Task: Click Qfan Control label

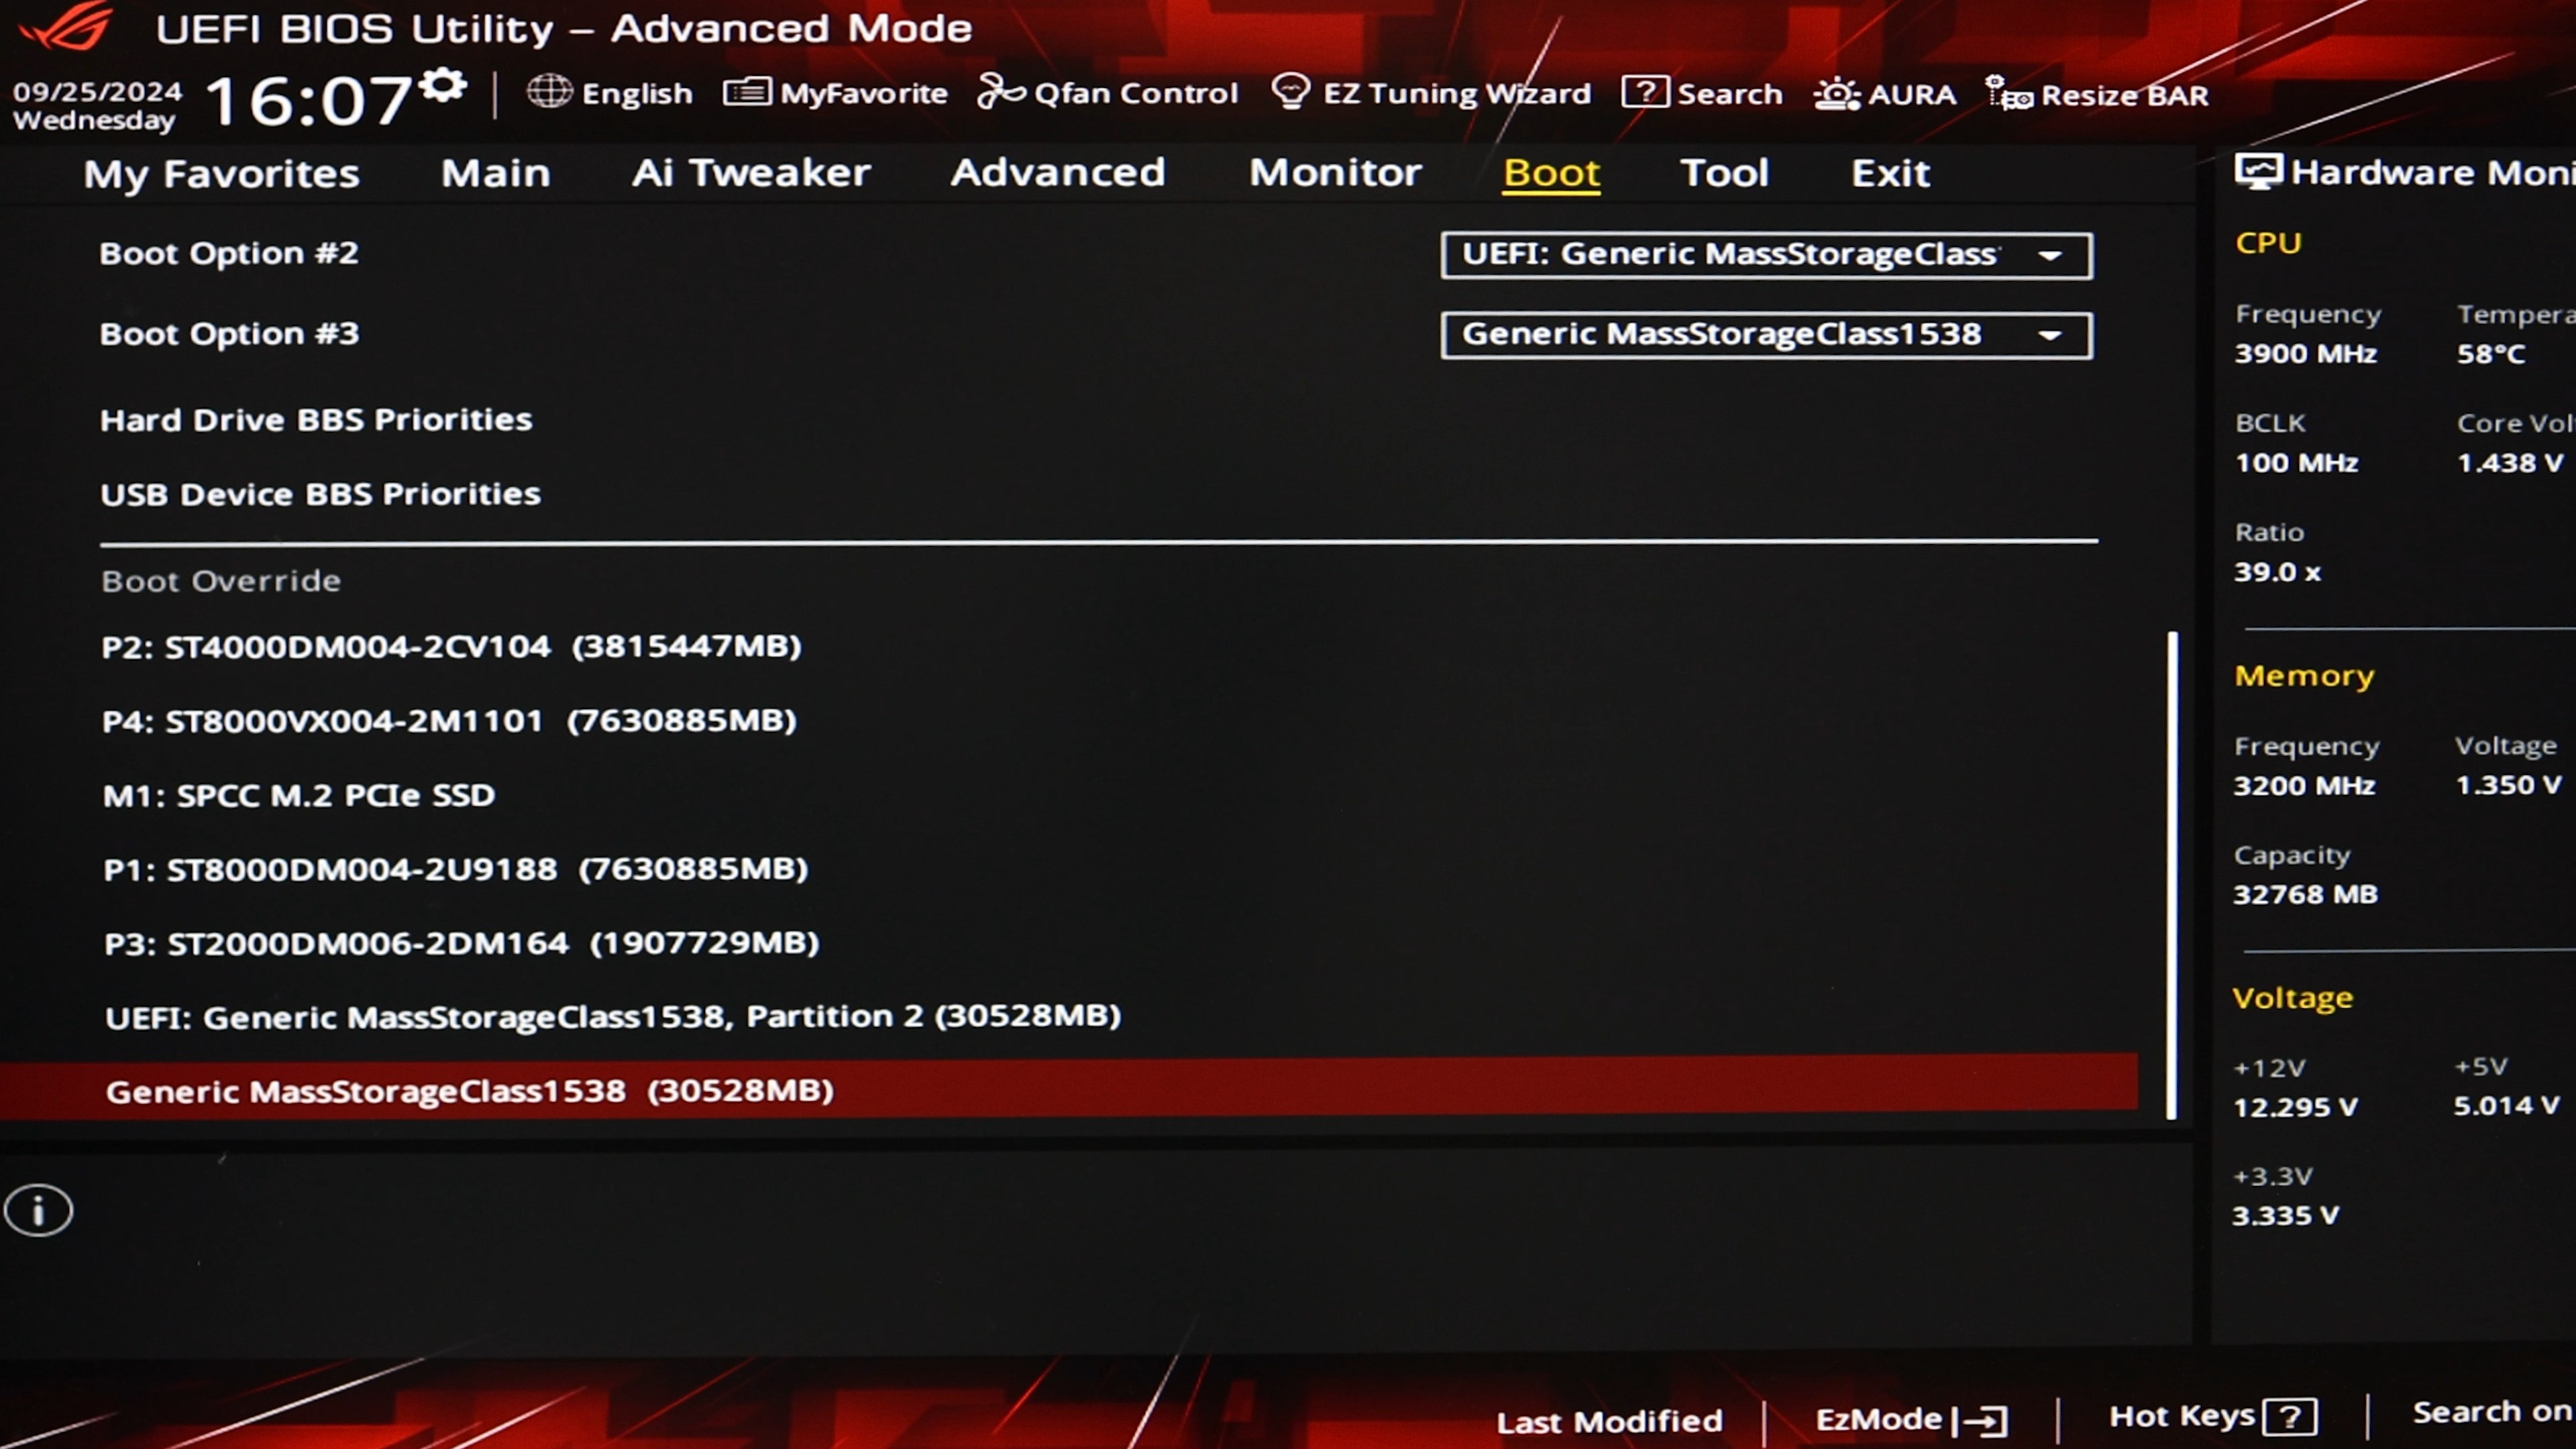Action: (x=1136, y=93)
